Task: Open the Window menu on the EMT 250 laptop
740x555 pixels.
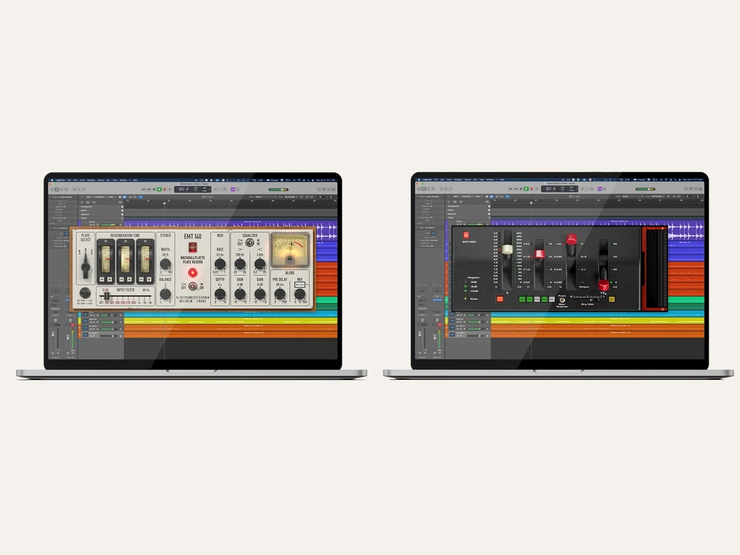Action: [490, 180]
